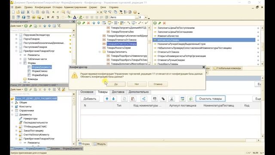Cancel the dialog with the Отмена button

point(158,84)
